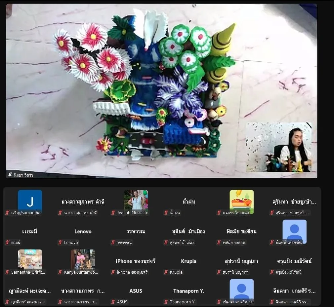The height and width of the screenshot is (307, 334).
Task: Click muted mic icon beside Samantha Griffit
Action: (7, 272)
